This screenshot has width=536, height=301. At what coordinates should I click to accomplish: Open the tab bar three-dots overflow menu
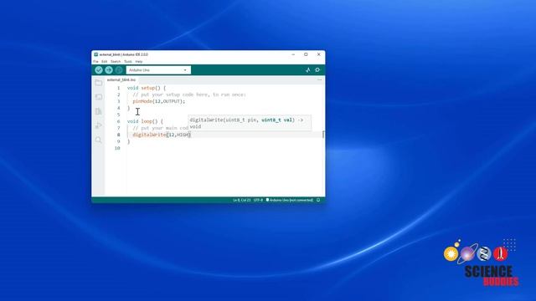click(x=320, y=80)
